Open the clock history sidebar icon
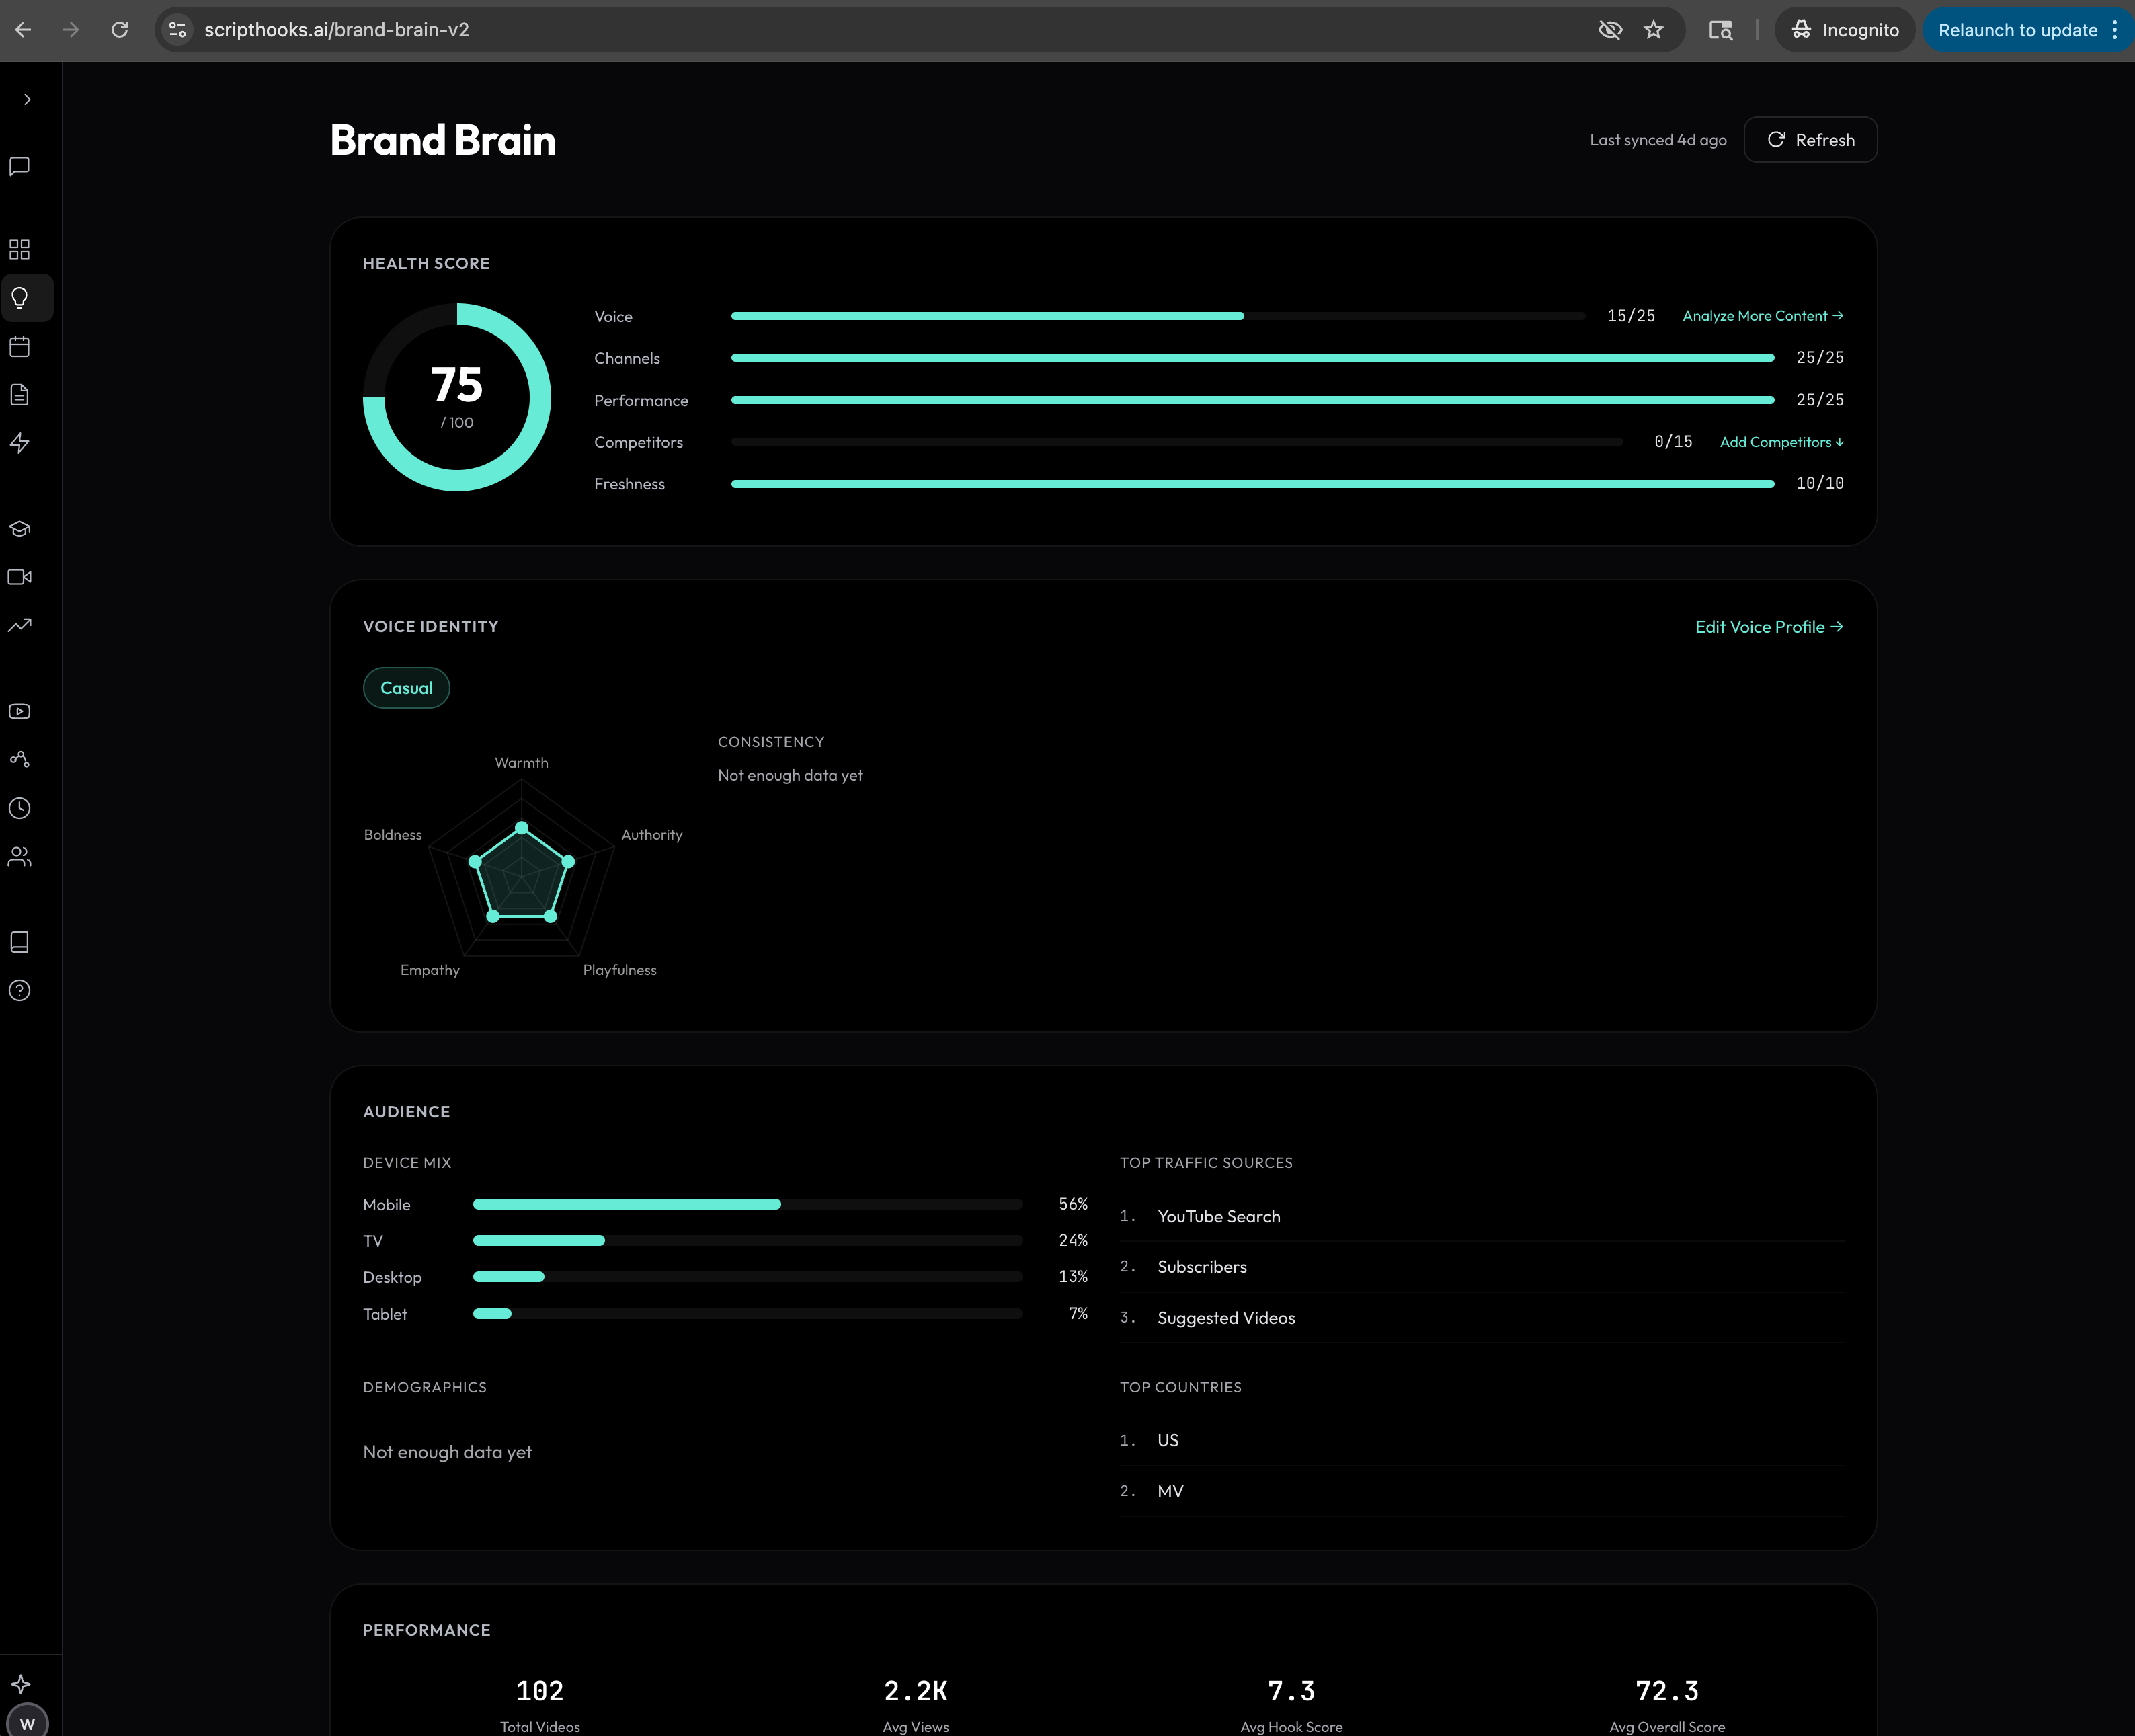Screen dimensions: 2135x1736 [19, 808]
